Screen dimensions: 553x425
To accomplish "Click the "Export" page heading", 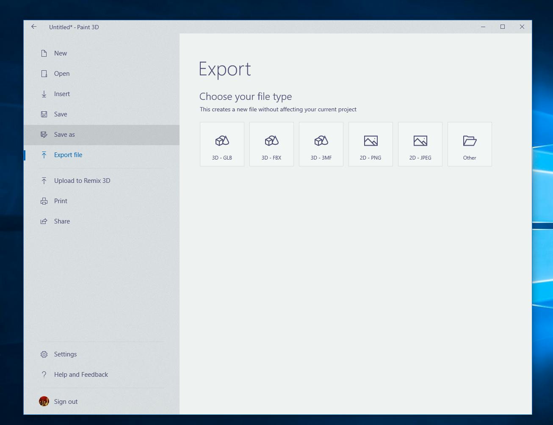I will (x=225, y=69).
